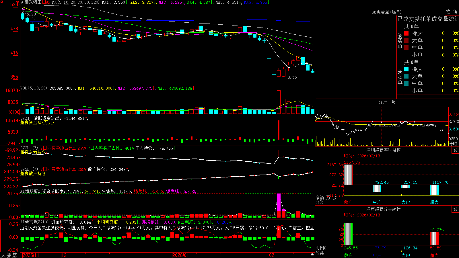459x258 pixels.
Task: Click the red 特大 buy-order color swatch
Action: click(406, 33)
